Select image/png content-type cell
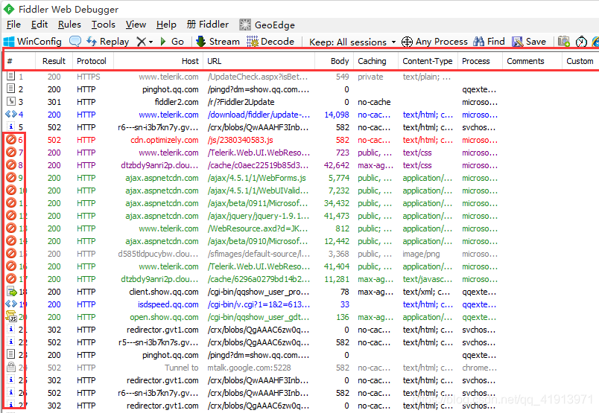Viewport: 599px width, 413px height. point(421,254)
